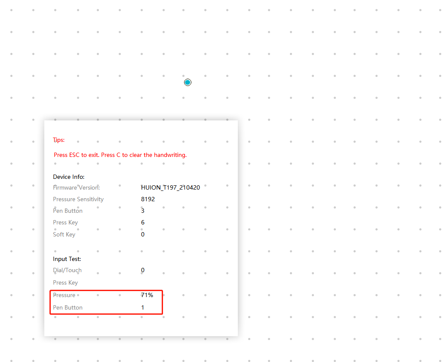
Task: Click the 'Pressure Sensitivity' label
Action: (x=78, y=199)
